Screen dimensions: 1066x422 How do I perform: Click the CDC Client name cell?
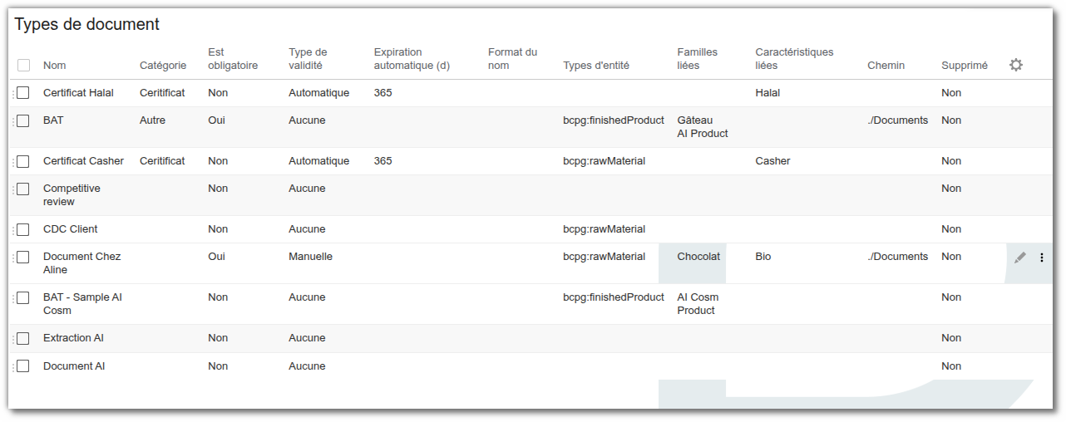click(70, 229)
